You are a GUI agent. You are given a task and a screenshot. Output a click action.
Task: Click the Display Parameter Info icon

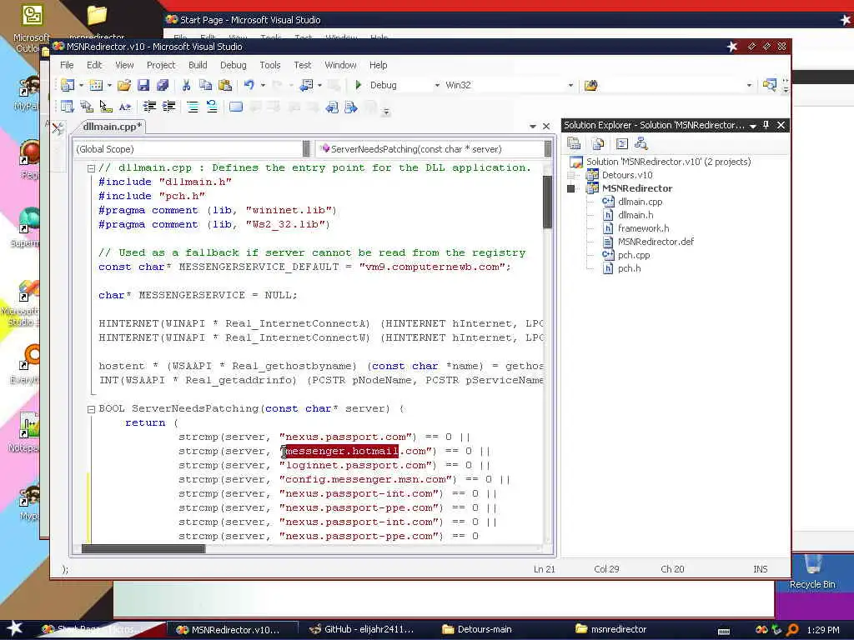(x=87, y=107)
